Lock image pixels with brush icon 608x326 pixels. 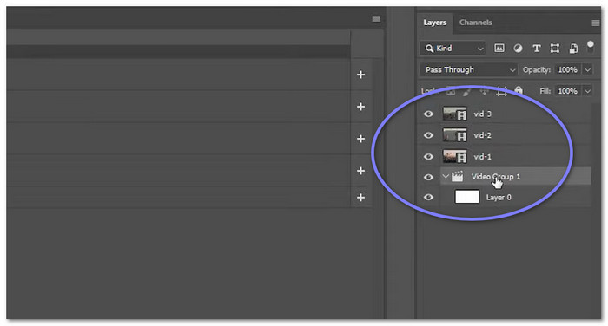pos(467,91)
